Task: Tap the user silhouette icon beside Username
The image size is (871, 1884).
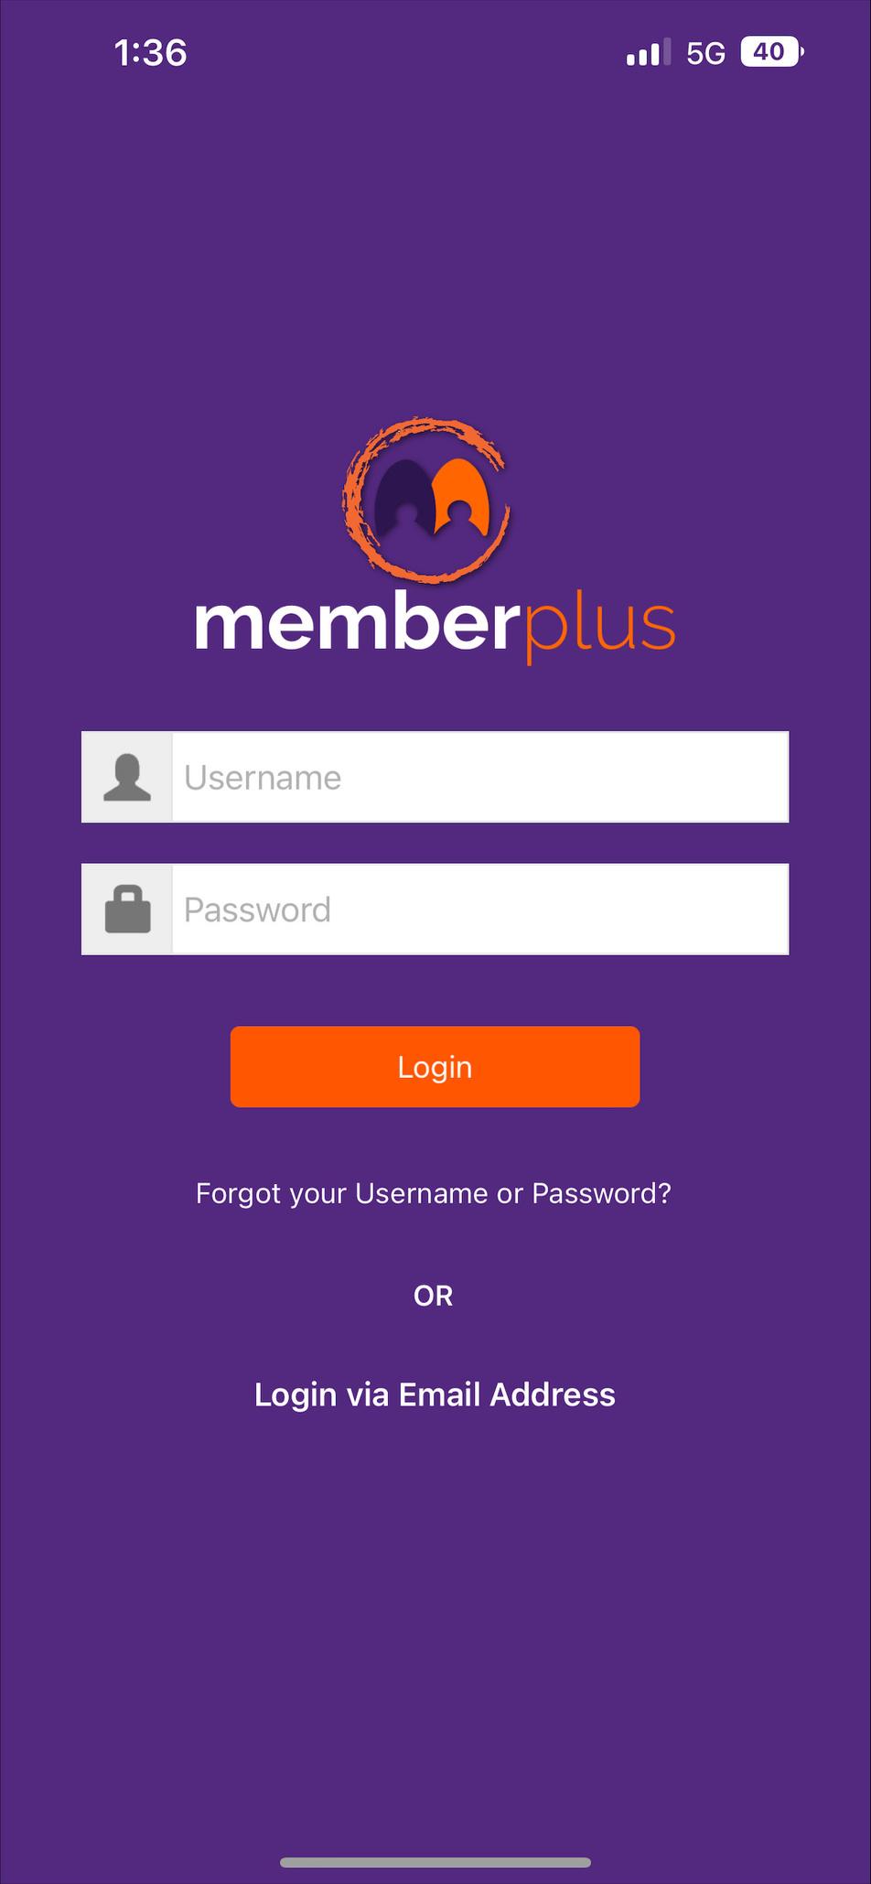Action: (127, 777)
